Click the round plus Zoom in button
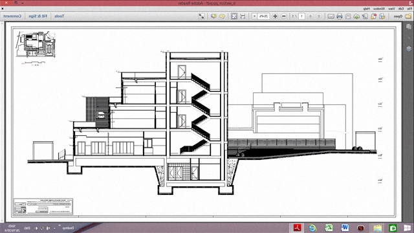The image size is (414, 233). click(x=275, y=16)
